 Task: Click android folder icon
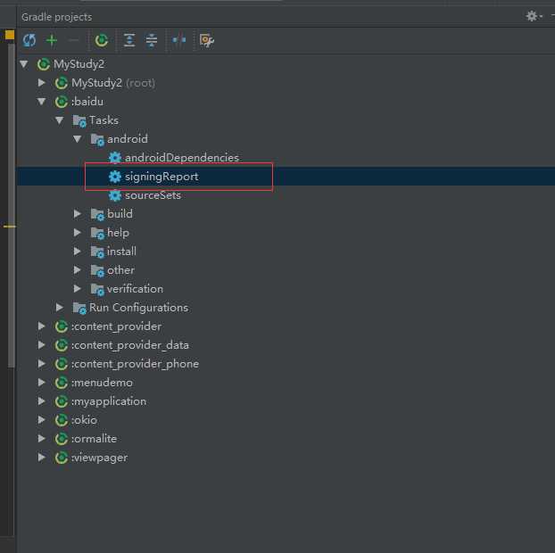click(97, 140)
